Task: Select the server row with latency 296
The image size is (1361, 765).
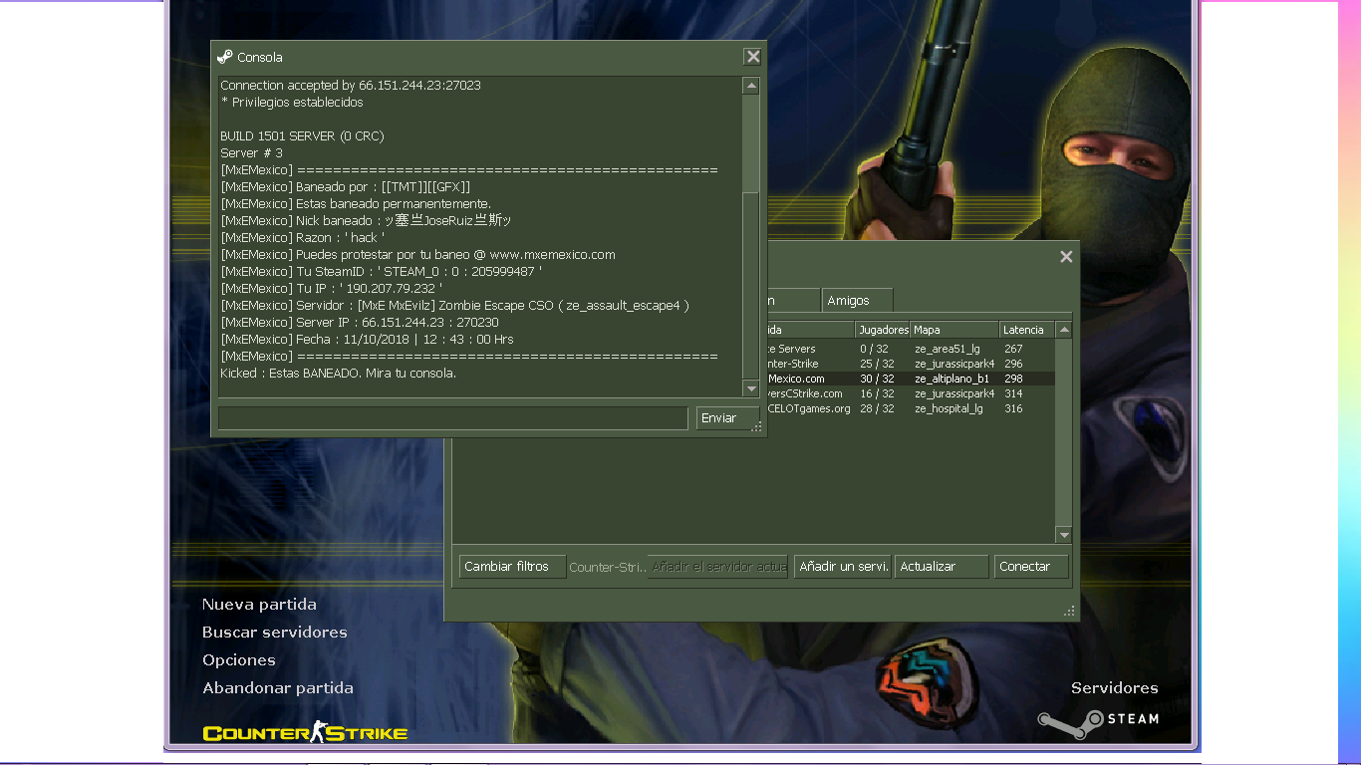Action: 911,364
